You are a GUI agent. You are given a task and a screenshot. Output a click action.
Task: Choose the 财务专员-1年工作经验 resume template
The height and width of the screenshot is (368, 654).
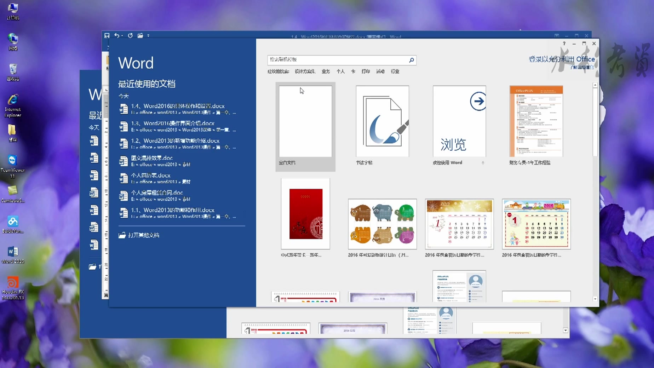pos(536,126)
